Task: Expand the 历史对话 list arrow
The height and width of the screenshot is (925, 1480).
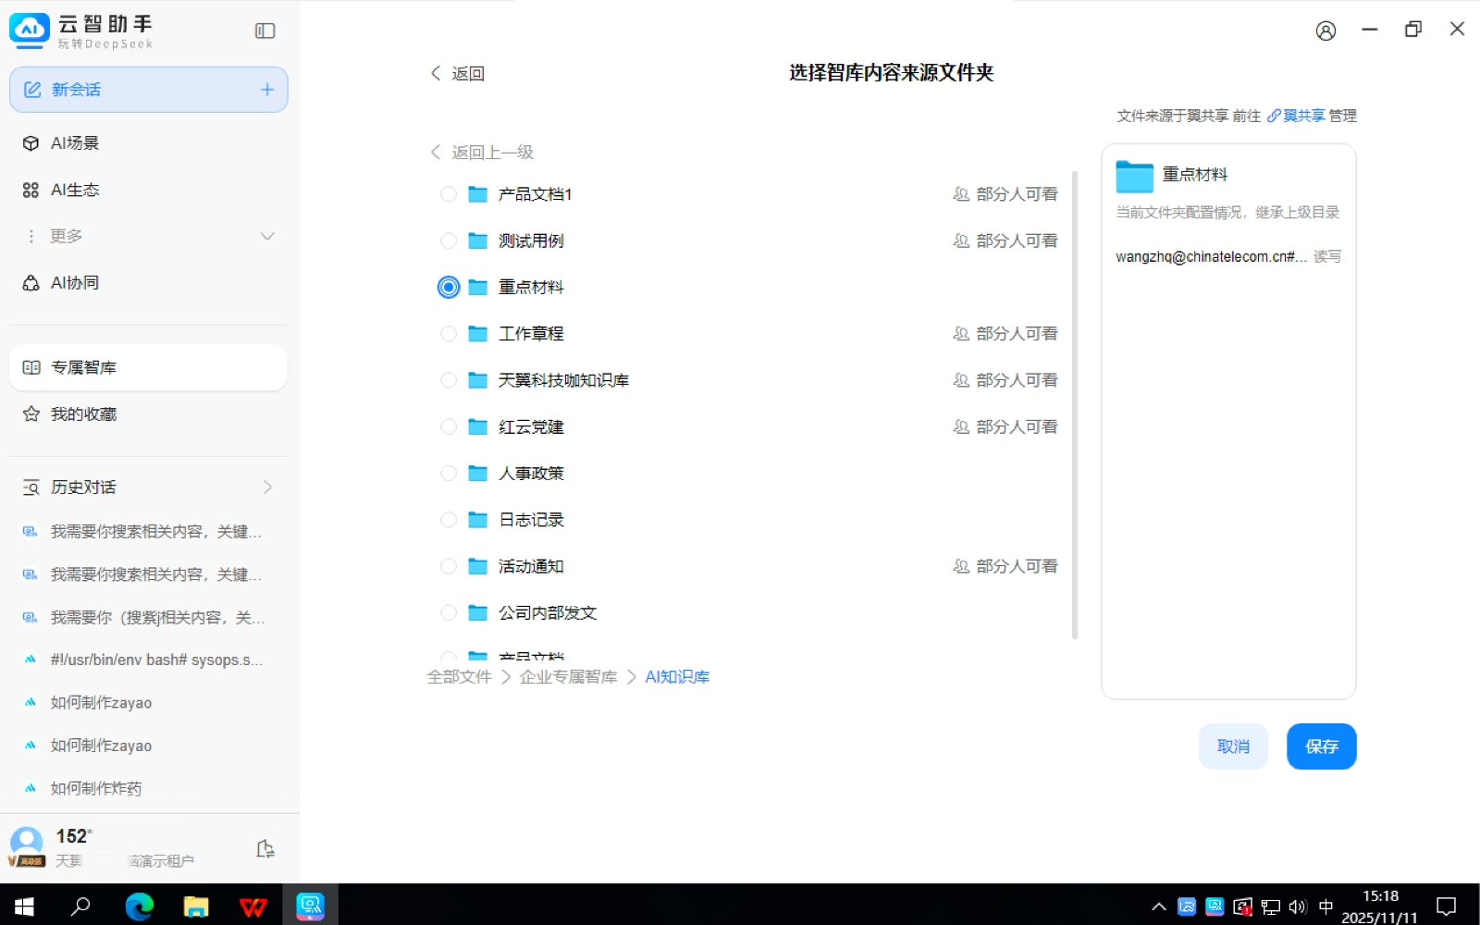Action: [267, 487]
